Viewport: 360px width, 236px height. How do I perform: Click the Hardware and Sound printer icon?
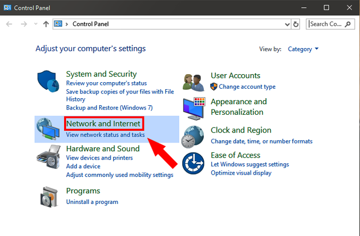click(49, 156)
